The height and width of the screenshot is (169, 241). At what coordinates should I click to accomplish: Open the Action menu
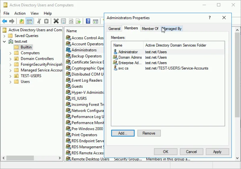pyautogui.click(x=20, y=13)
